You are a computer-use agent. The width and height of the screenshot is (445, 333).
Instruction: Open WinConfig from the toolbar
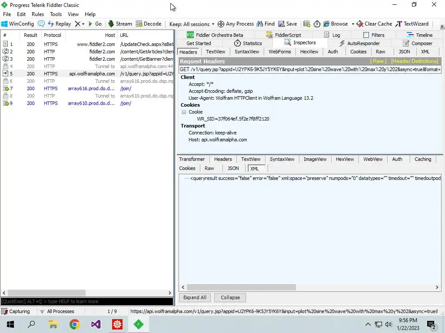(x=17, y=24)
